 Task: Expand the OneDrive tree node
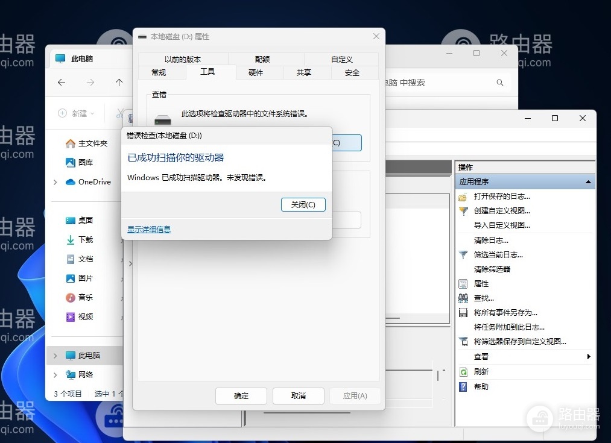(x=55, y=182)
